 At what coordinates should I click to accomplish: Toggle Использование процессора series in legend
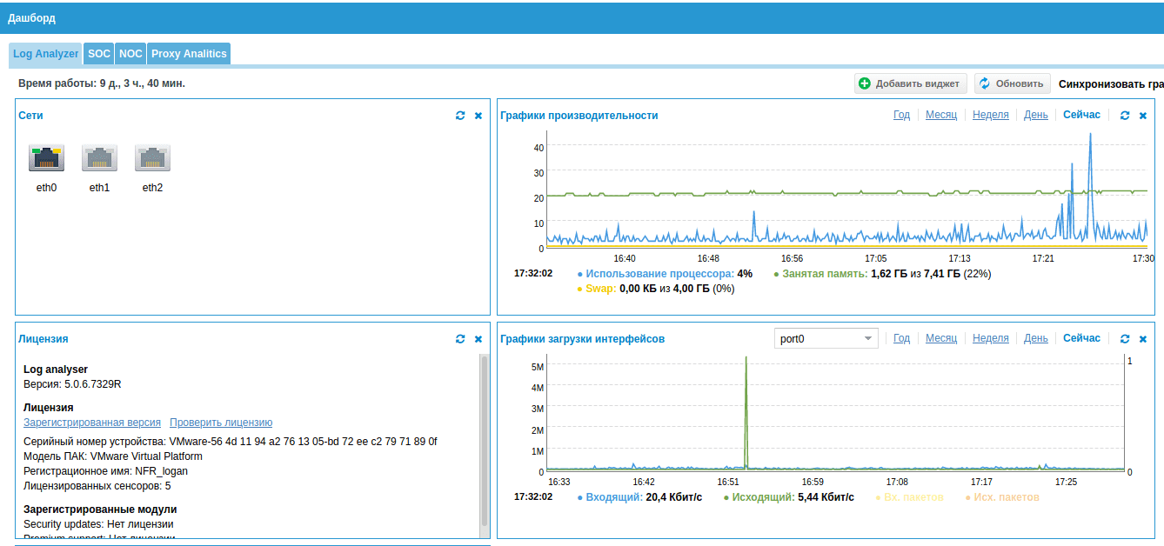click(x=665, y=274)
